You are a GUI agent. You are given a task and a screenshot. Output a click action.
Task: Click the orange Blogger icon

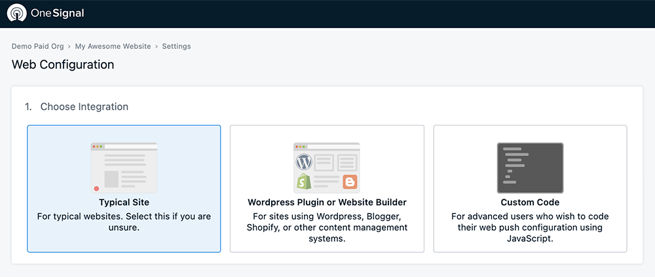pyautogui.click(x=350, y=182)
